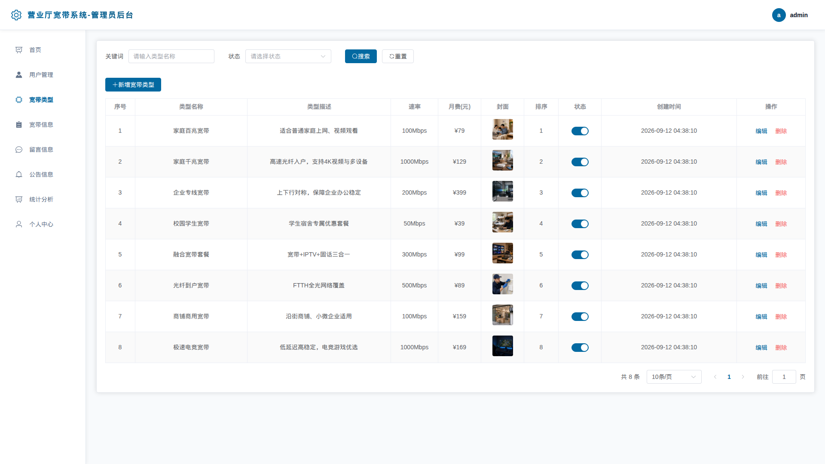This screenshot has width=825, height=464.
Task: Open the 请选择状态 dropdown
Action: [288, 56]
